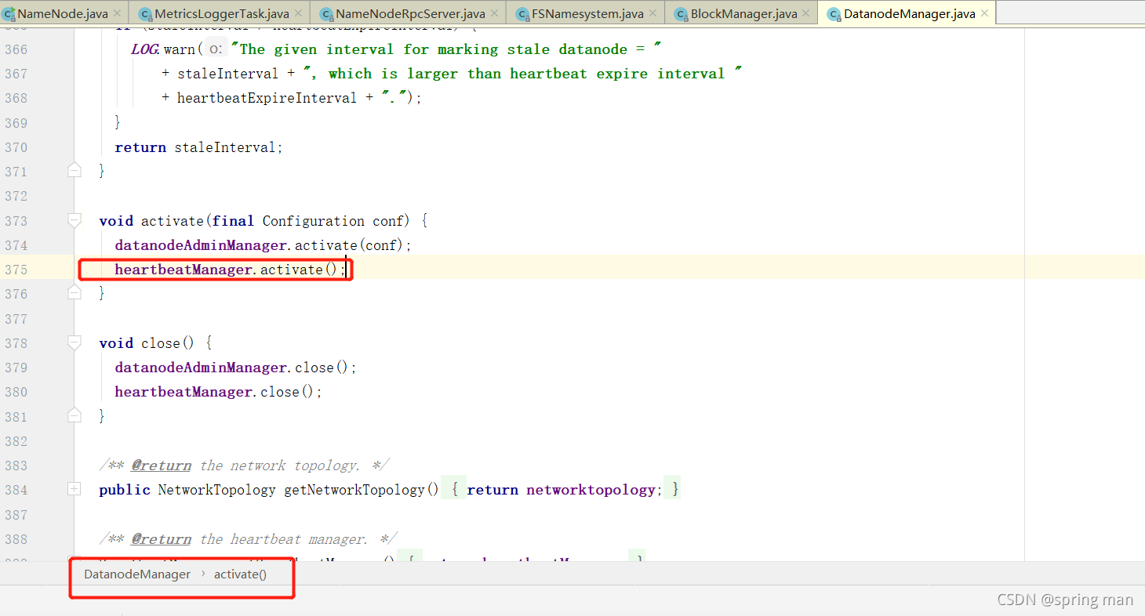Click the runnable class icon on NameNode.java tab

(x=9, y=14)
